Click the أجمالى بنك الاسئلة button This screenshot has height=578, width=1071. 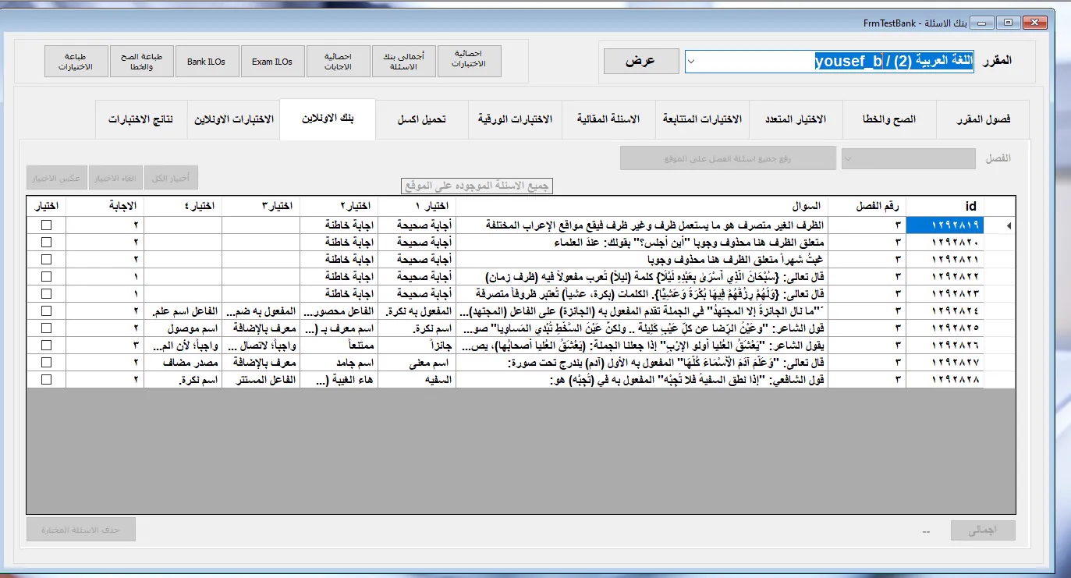[x=403, y=61]
